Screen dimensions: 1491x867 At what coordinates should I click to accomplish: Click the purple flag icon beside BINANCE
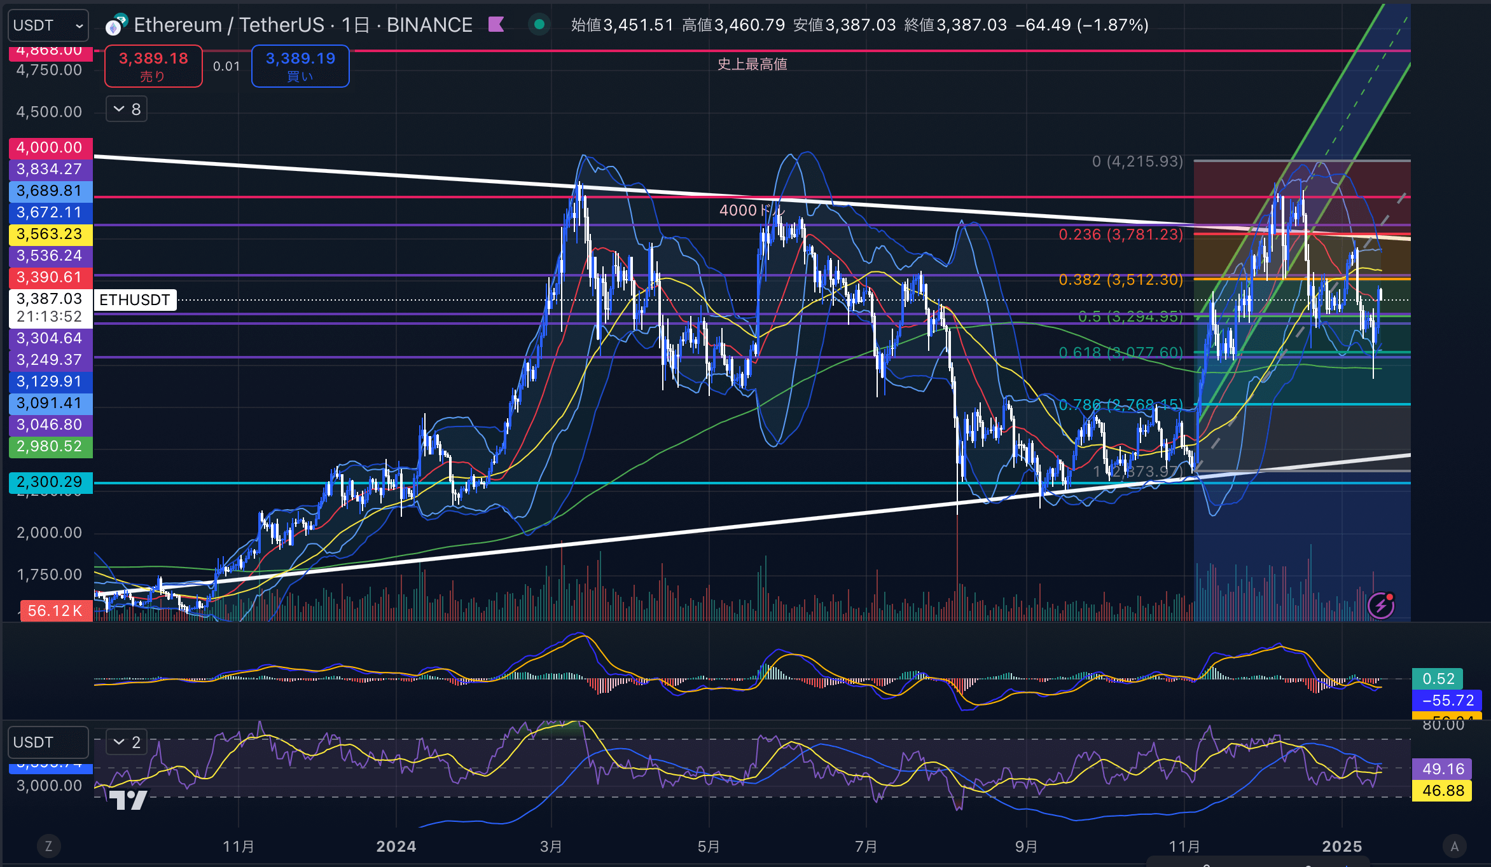[x=496, y=25]
